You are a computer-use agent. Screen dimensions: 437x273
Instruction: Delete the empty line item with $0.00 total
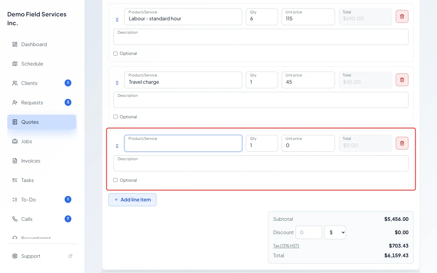pyautogui.click(x=402, y=143)
